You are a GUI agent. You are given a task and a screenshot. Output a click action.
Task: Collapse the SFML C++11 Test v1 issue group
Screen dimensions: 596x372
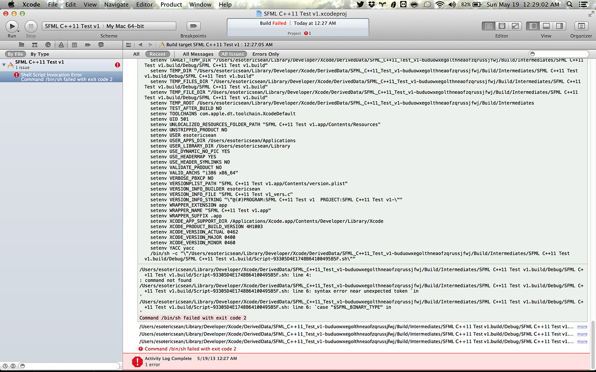pyautogui.click(x=4, y=64)
